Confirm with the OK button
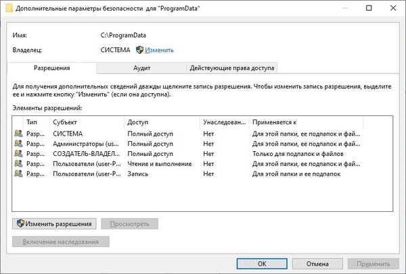Viewport: 406px width, 274px height. (x=262, y=263)
